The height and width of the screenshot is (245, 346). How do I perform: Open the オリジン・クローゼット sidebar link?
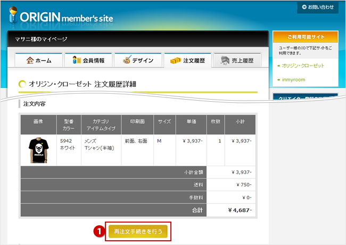click(x=303, y=66)
